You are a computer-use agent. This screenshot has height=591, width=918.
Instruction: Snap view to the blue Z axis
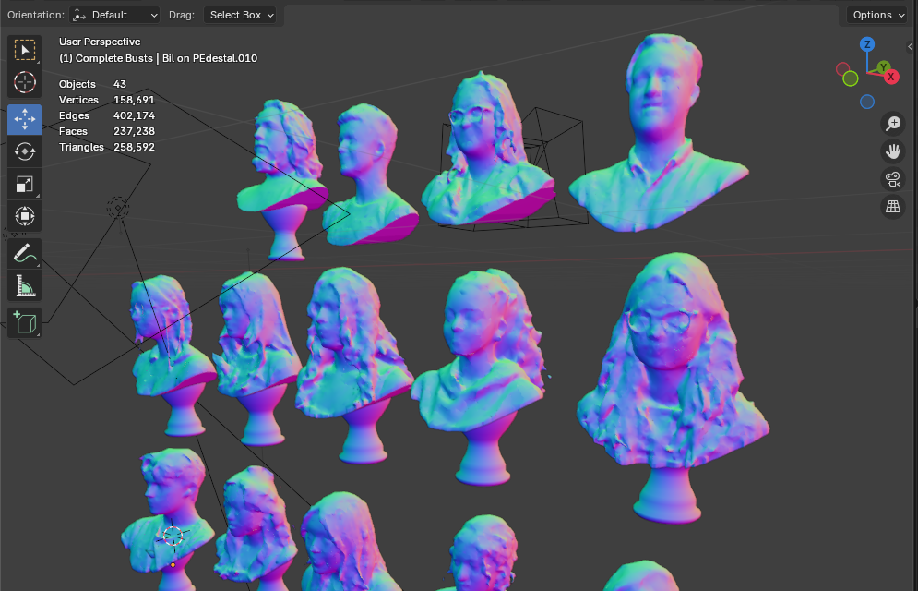click(x=867, y=44)
